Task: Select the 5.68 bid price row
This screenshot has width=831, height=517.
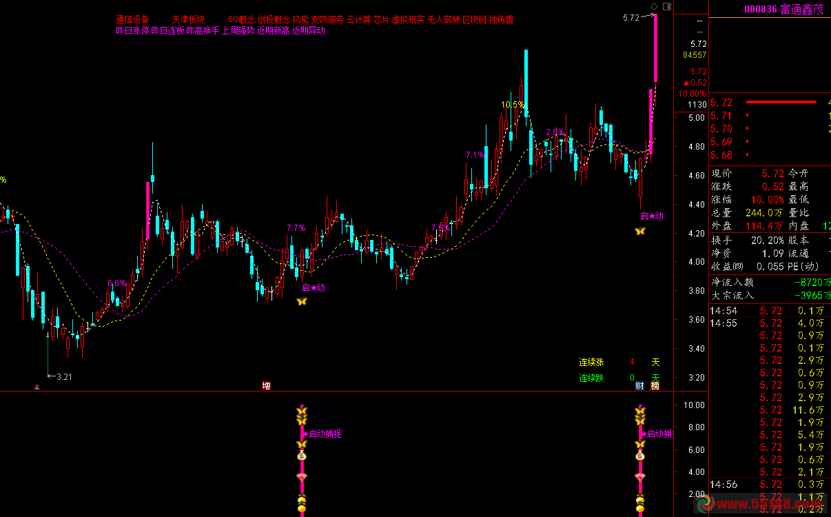Action: pyautogui.click(x=770, y=155)
